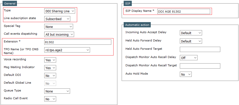Viewport: 239px width, 105px height.
Task: Open Msg Waiting Indicator dropdown
Action: pyautogui.click(x=50, y=68)
